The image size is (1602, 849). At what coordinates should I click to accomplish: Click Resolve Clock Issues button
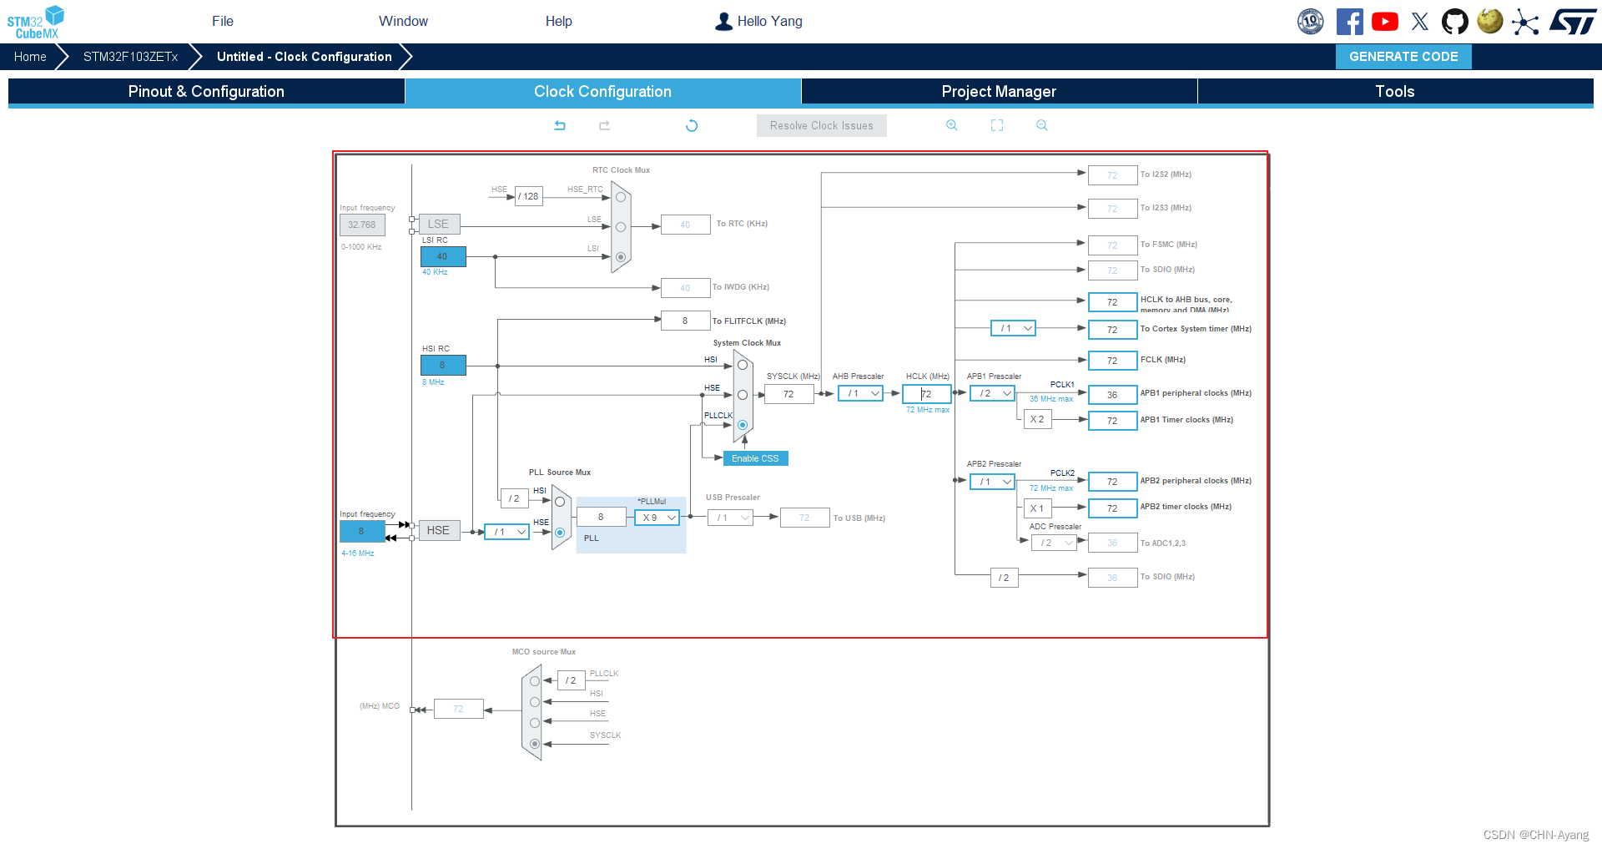tap(822, 126)
